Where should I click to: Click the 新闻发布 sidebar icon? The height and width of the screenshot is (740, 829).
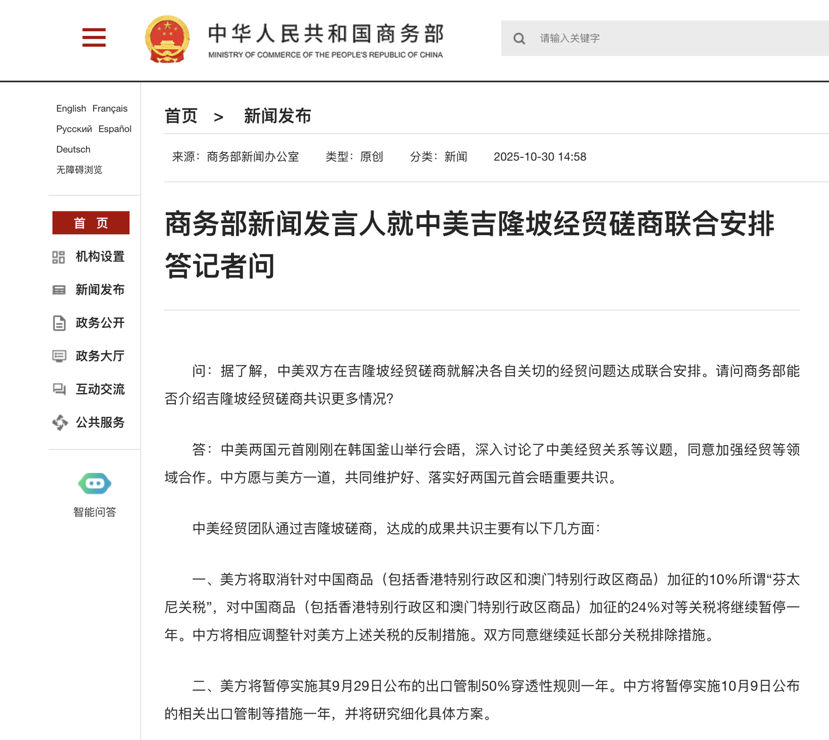[x=59, y=290]
